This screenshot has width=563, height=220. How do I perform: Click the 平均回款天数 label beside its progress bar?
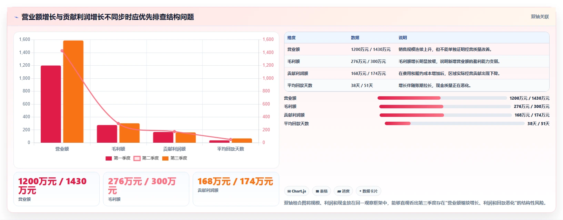click(296, 124)
